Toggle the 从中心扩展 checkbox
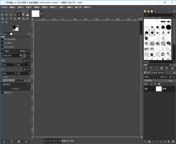The width and height of the screenshot is (176, 144). [x=2, y=47]
